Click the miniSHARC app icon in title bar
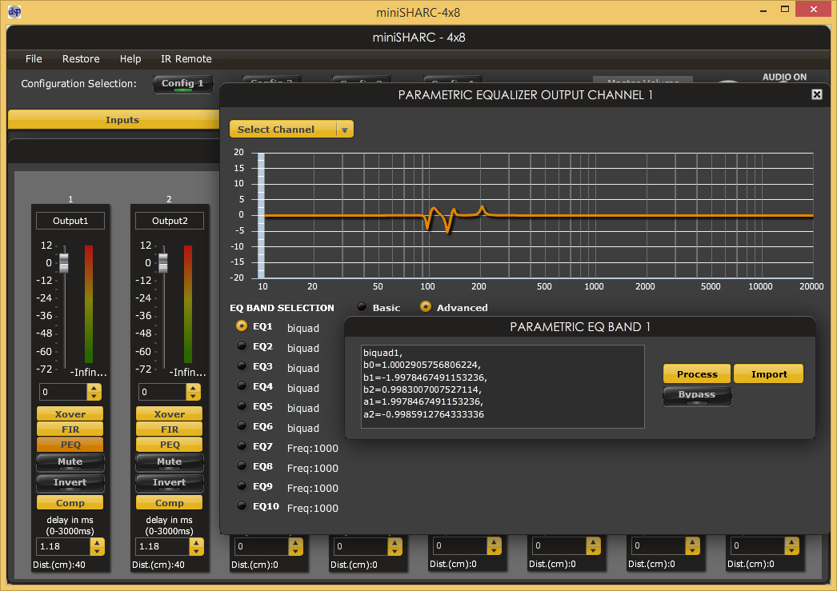The image size is (837, 591). pyautogui.click(x=14, y=11)
